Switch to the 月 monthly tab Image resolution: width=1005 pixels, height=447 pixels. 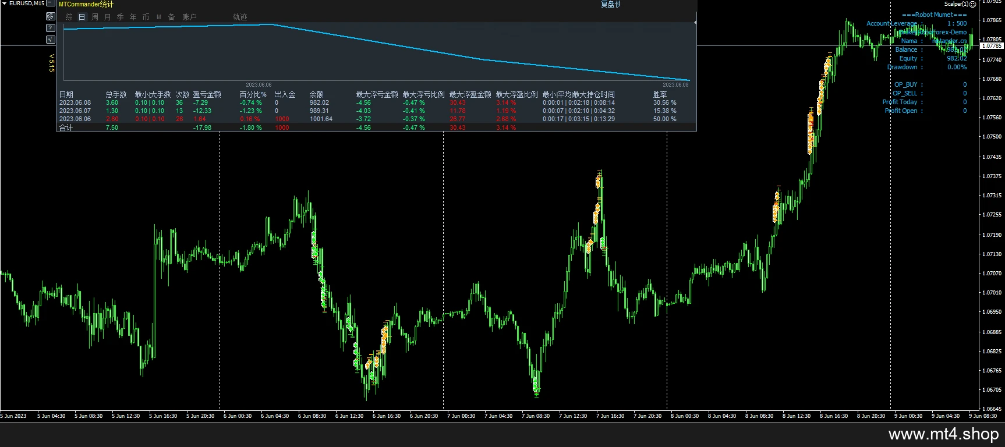point(108,17)
